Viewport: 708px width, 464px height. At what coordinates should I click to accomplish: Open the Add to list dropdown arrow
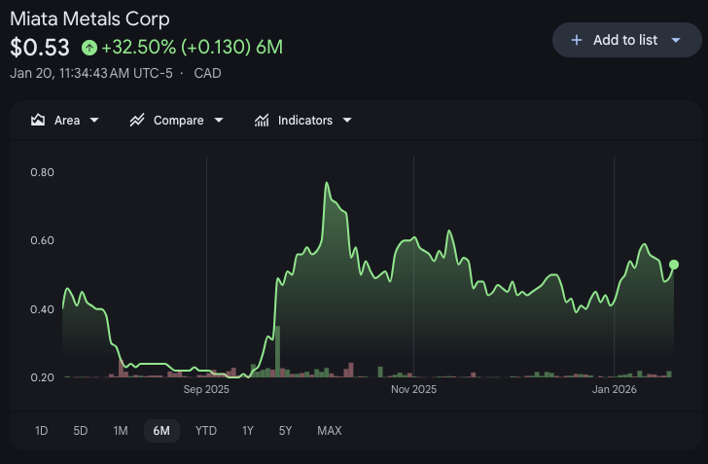point(676,40)
